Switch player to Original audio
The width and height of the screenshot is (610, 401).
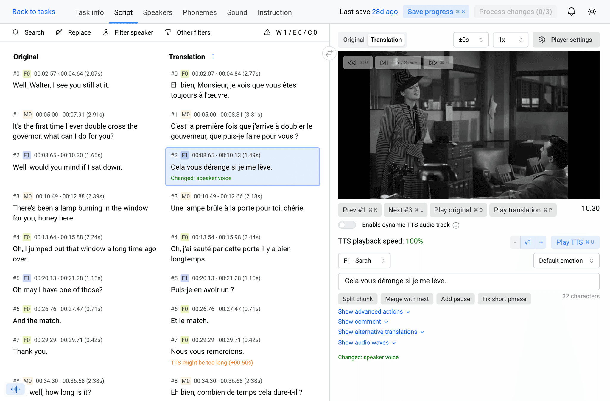click(x=354, y=40)
